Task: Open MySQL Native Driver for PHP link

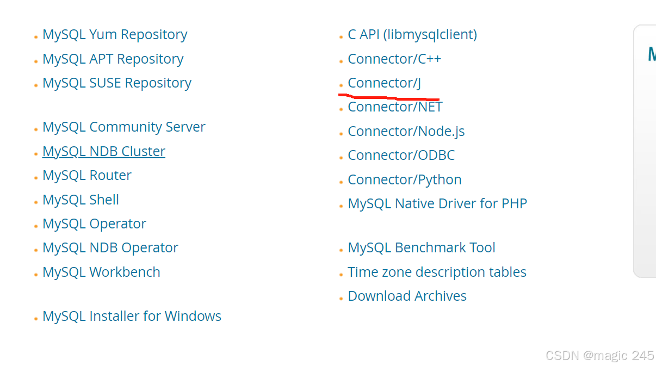Action: (x=437, y=203)
